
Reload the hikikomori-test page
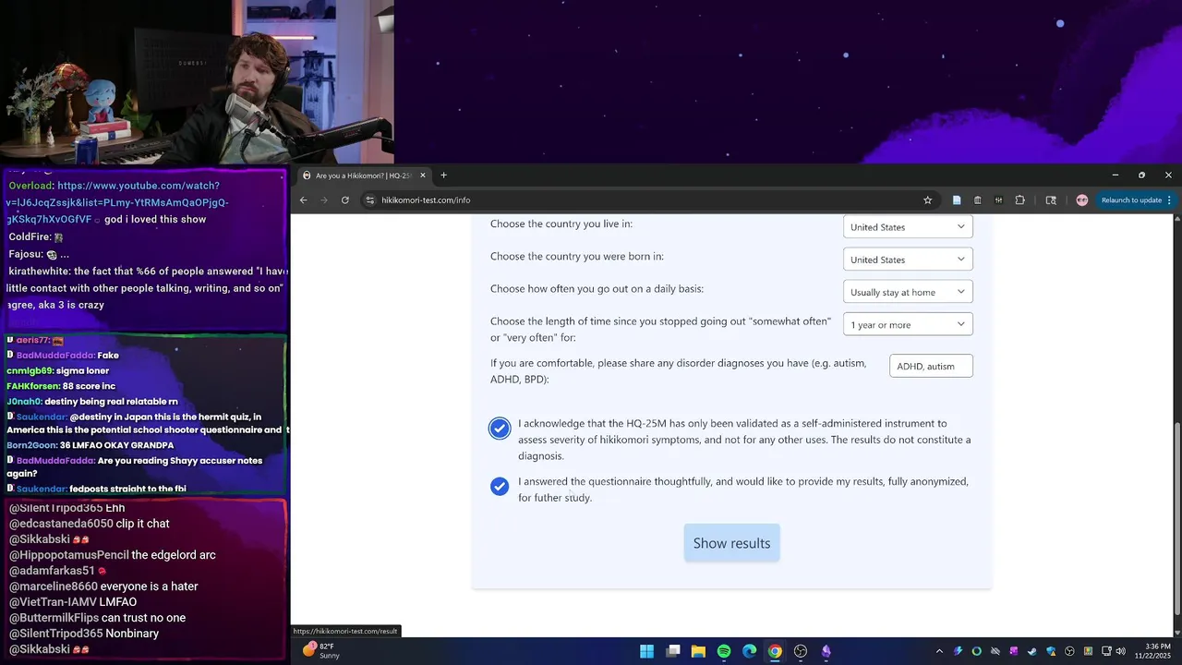point(345,199)
